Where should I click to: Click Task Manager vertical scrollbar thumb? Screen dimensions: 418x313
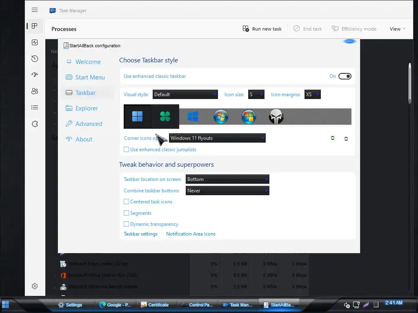[410, 83]
